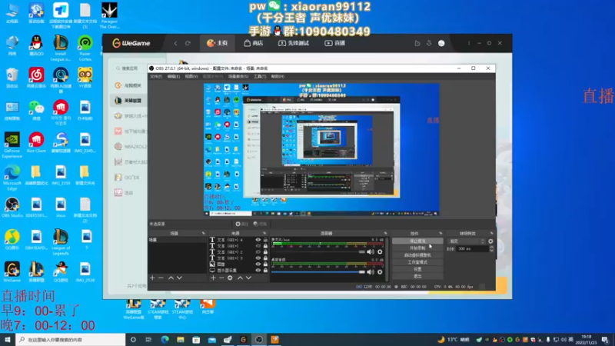Open Riot Client desktop shortcut
This screenshot has height=346, width=615.
coord(36,142)
